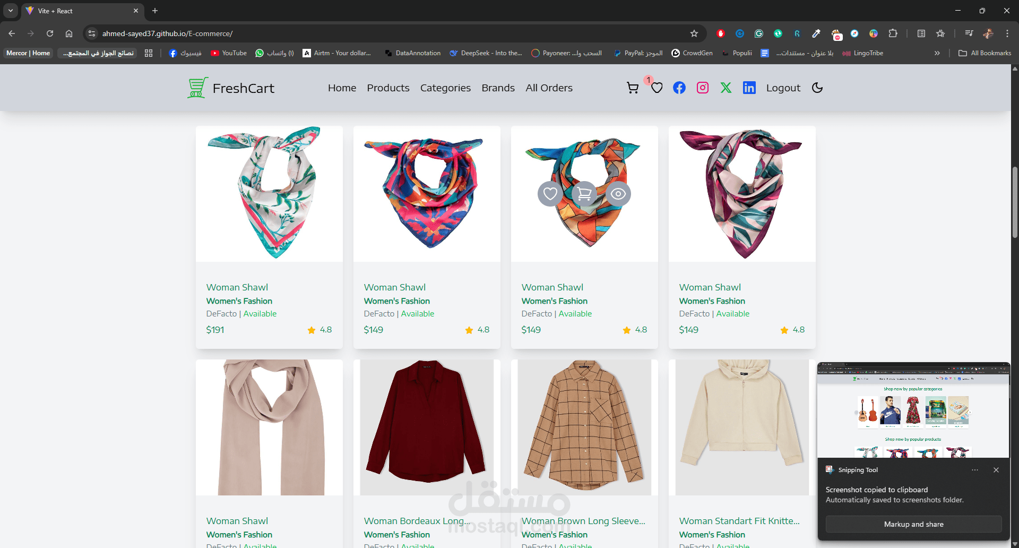This screenshot has height=548, width=1019.
Task: Click the $191 price text
Action: pyautogui.click(x=215, y=330)
